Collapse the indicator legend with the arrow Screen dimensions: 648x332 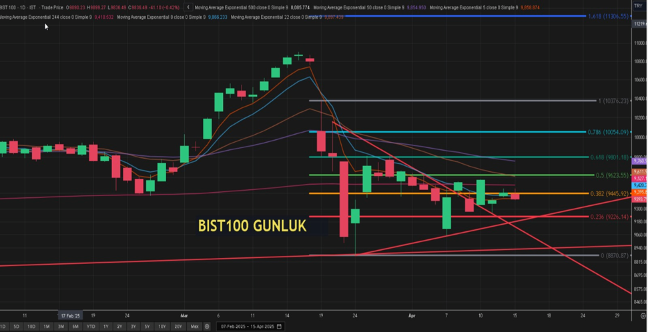(x=188, y=7)
